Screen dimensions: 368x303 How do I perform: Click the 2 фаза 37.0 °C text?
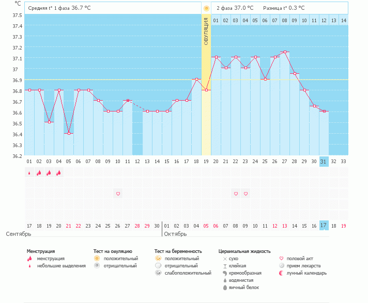[x=235, y=8]
